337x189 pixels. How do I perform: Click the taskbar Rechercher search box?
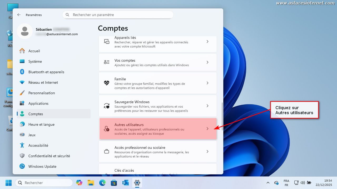point(44,183)
